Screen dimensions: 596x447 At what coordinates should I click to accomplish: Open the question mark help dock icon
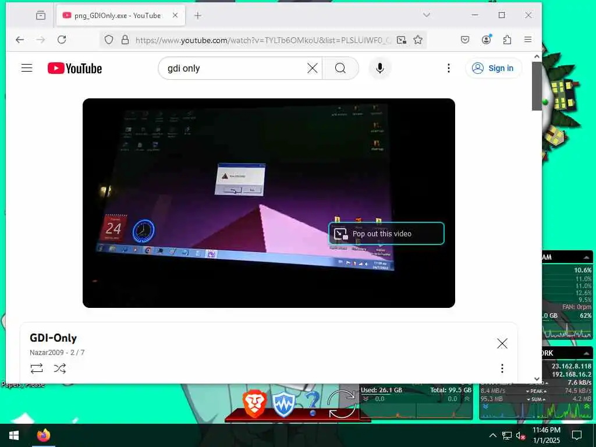click(313, 403)
